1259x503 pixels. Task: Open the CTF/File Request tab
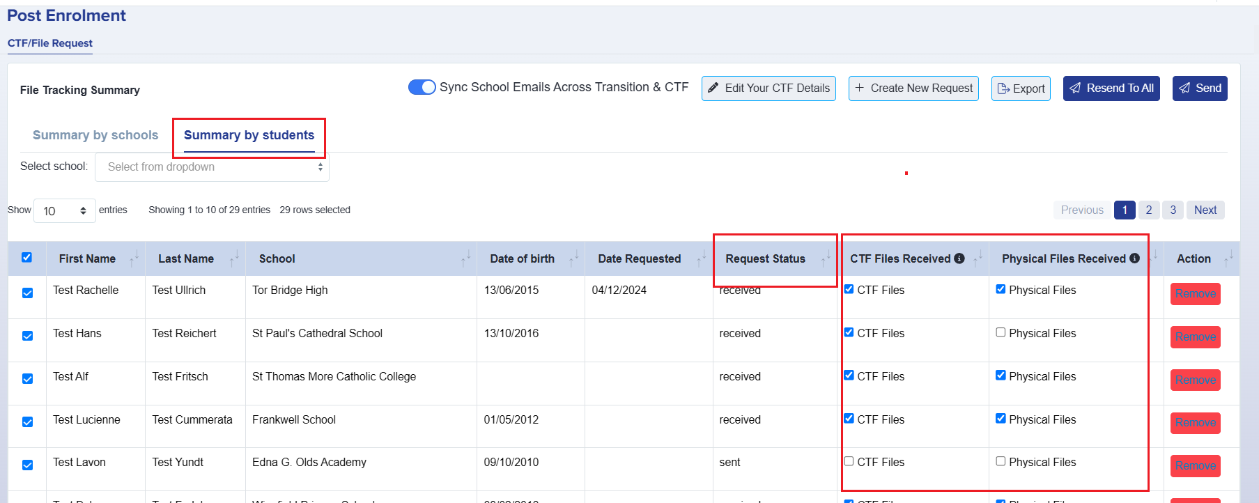(50, 43)
